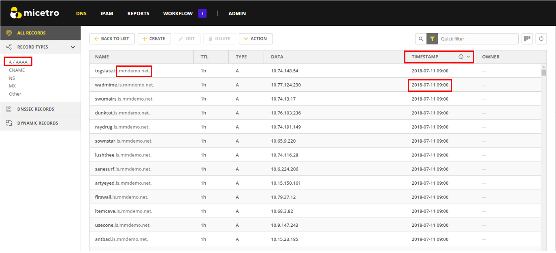Screen dimensions: 556x253
Task: Click the table's vertical scrollbar thumb
Action: click(x=544, y=72)
